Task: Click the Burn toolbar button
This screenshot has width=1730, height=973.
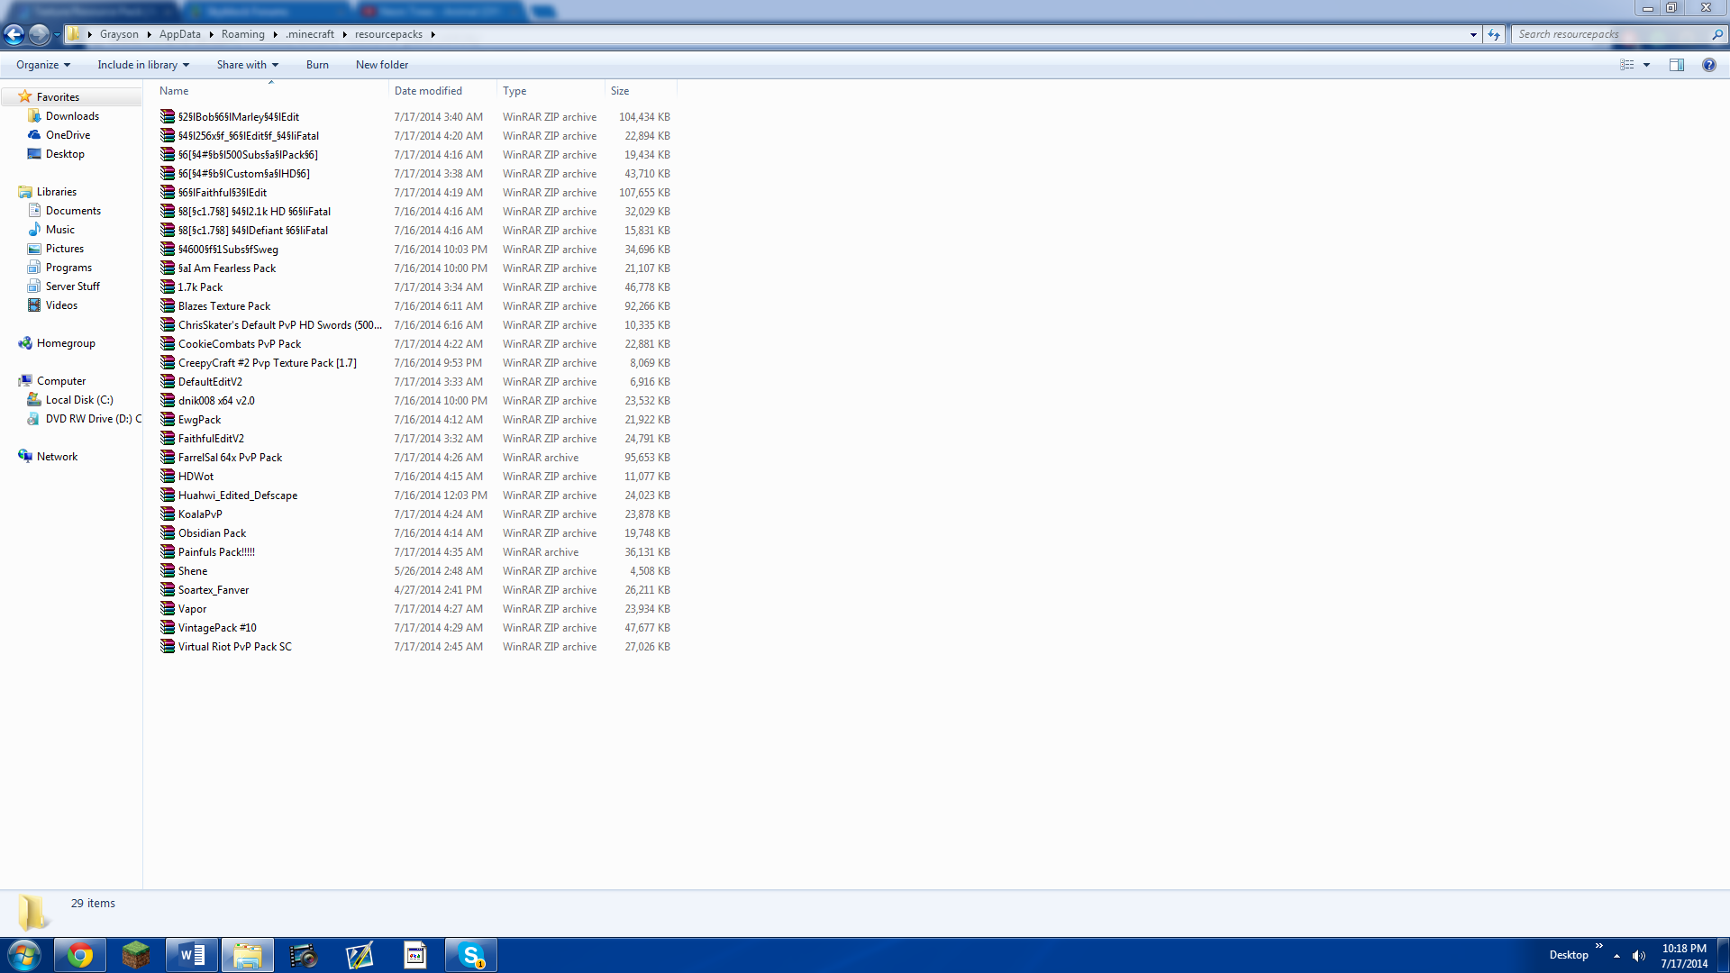Action: tap(317, 65)
